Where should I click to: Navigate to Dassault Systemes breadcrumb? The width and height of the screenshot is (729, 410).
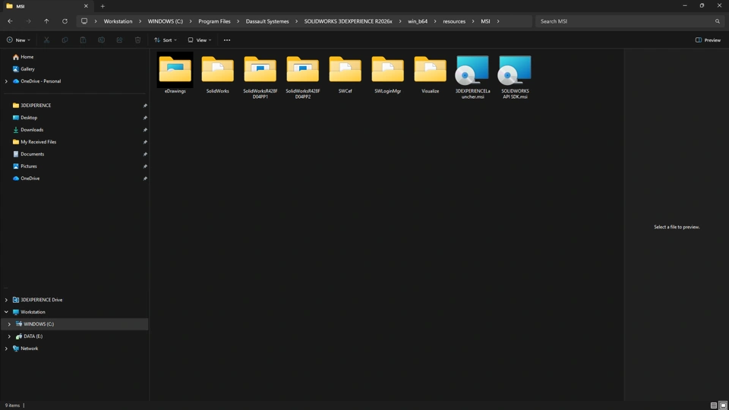click(267, 21)
